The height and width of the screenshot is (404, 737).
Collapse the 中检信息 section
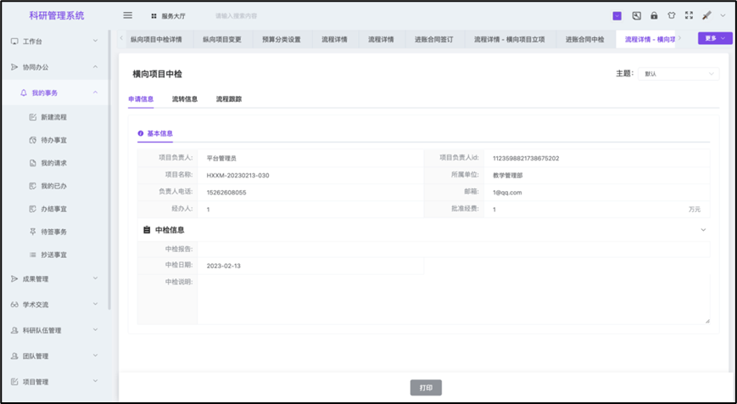[x=703, y=230]
